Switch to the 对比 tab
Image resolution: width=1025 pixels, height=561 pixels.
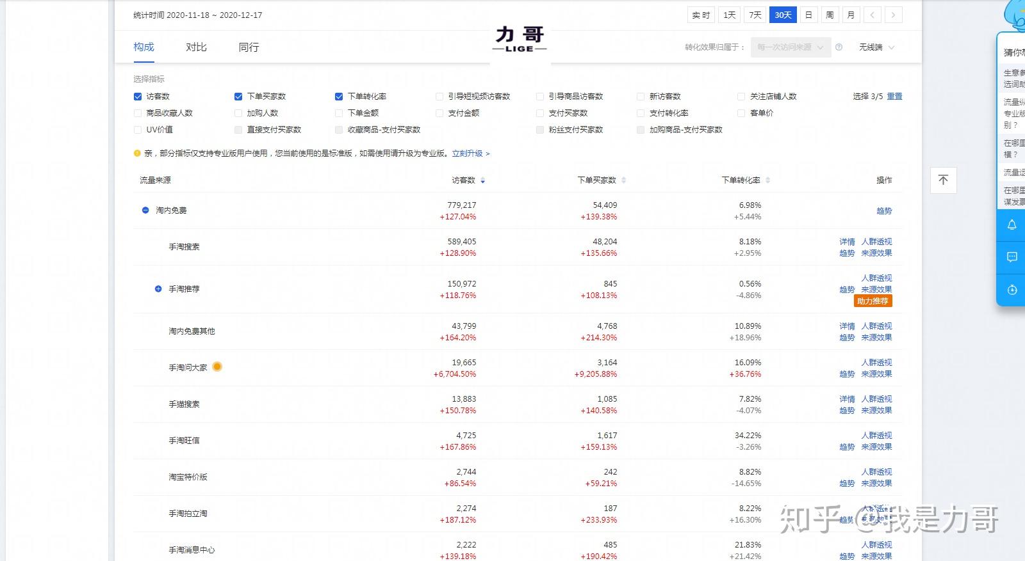[196, 47]
